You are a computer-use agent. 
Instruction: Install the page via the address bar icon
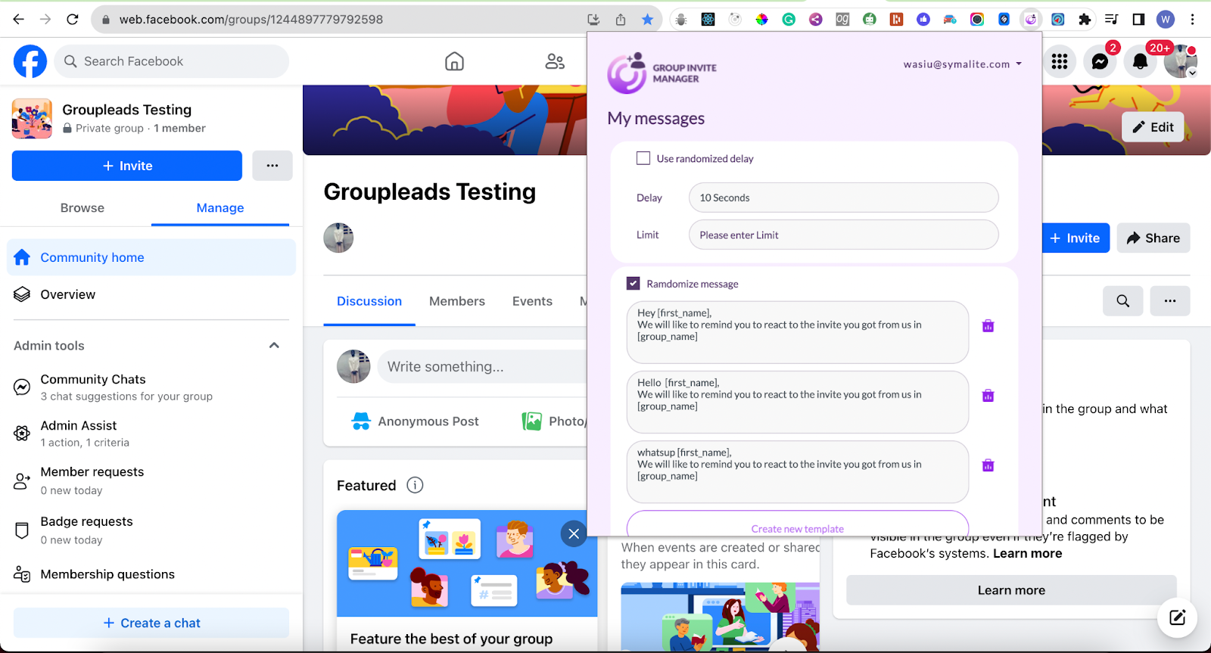point(593,20)
